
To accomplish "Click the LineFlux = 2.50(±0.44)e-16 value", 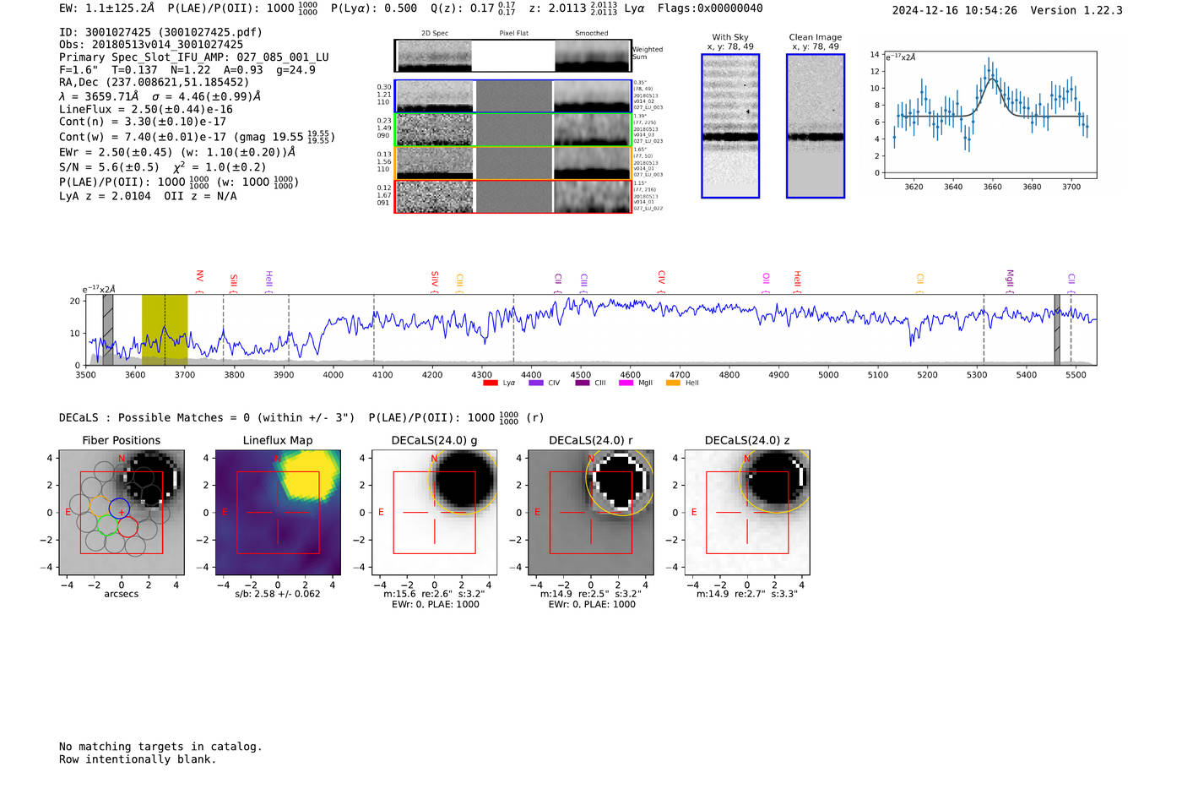I will coord(146,110).
